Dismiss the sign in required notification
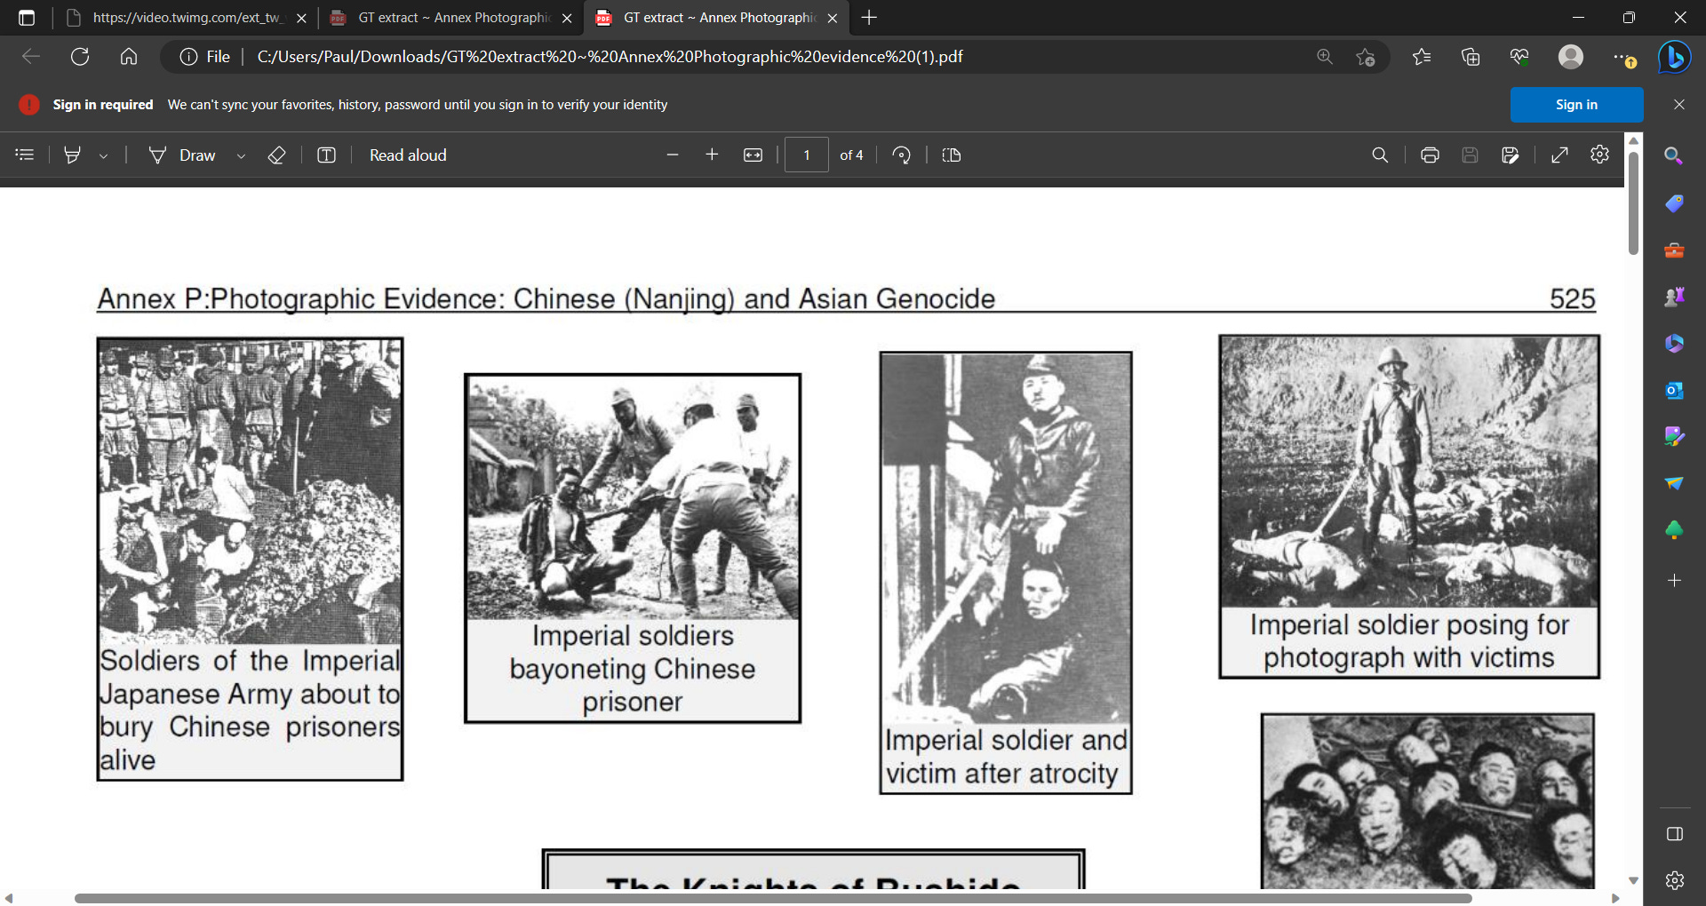 pyautogui.click(x=1678, y=105)
